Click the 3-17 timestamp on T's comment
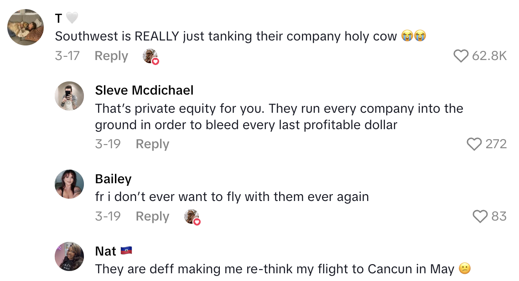Image resolution: width=519 pixels, height=281 pixels. tap(67, 56)
